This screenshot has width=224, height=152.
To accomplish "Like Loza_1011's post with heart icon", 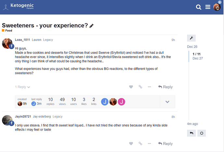I will 131,87.
